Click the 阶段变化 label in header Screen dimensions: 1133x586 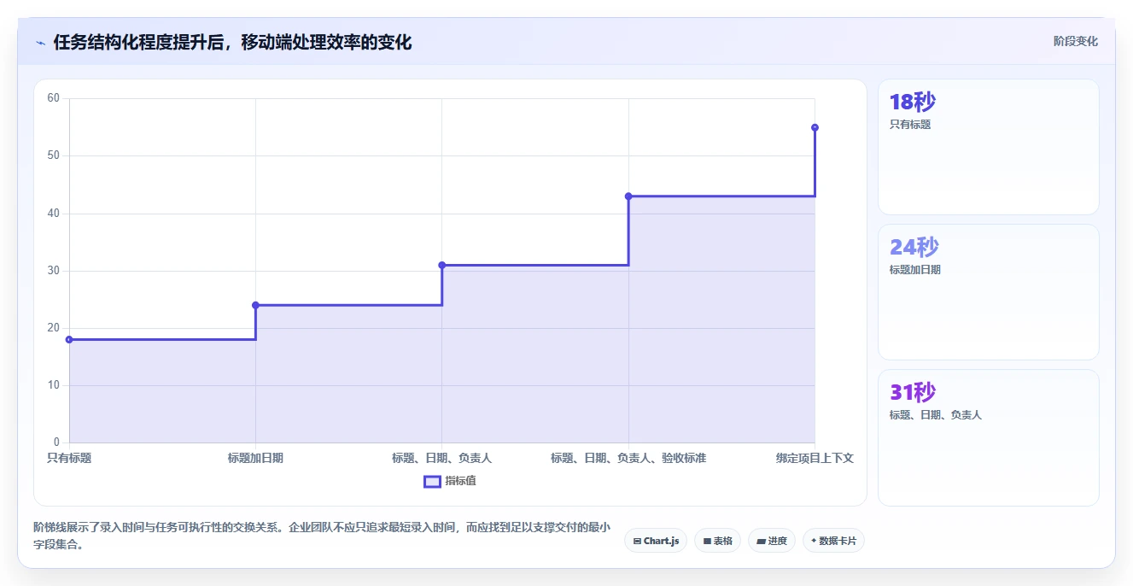(1075, 41)
